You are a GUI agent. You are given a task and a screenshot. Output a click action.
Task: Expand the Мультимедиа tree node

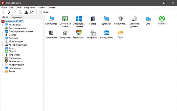pyautogui.click(x=3, y=42)
